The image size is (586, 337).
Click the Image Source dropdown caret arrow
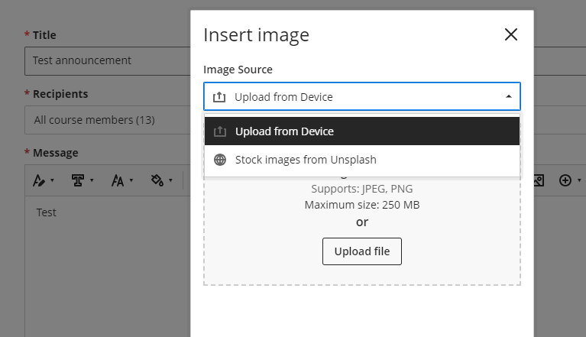(509, 97)
